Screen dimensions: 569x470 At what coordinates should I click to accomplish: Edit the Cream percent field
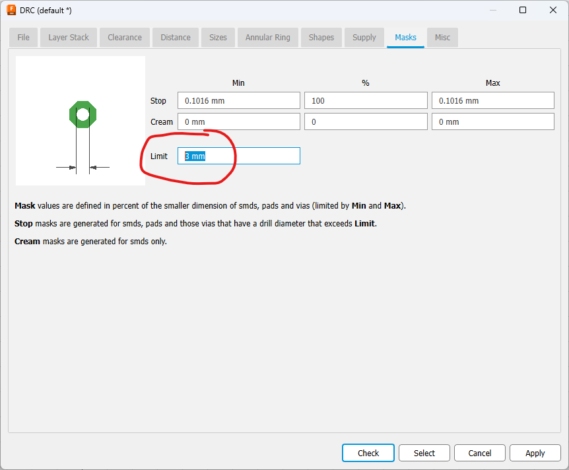[365, 122]
